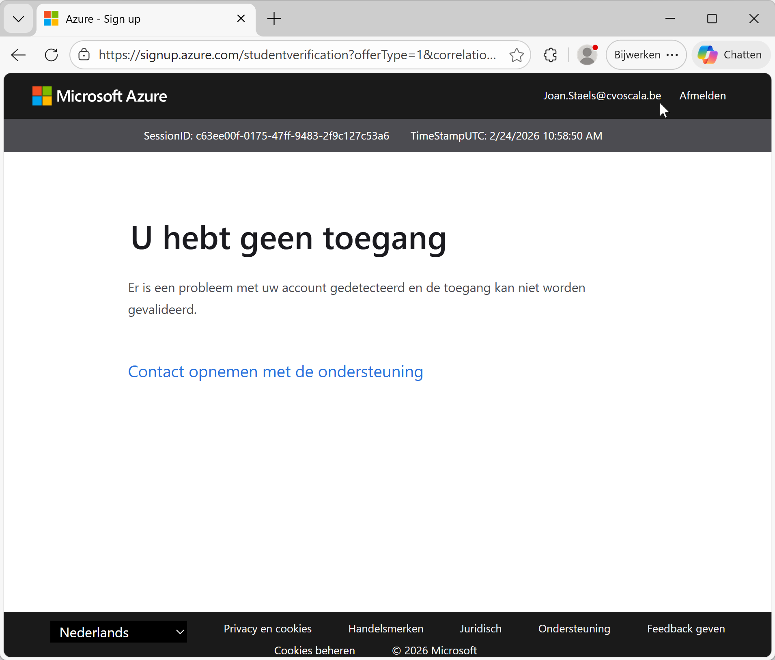775x660 pixels.
Task: Open the Juridisch footer link
Action: click(481, 629)
